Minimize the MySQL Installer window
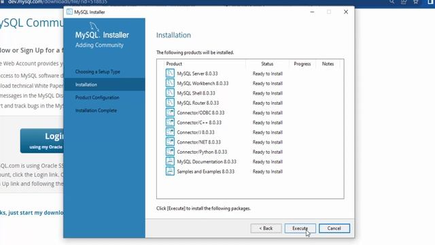Screen dimensions: 435x245 pyautogui.click(x=312, y=12)
